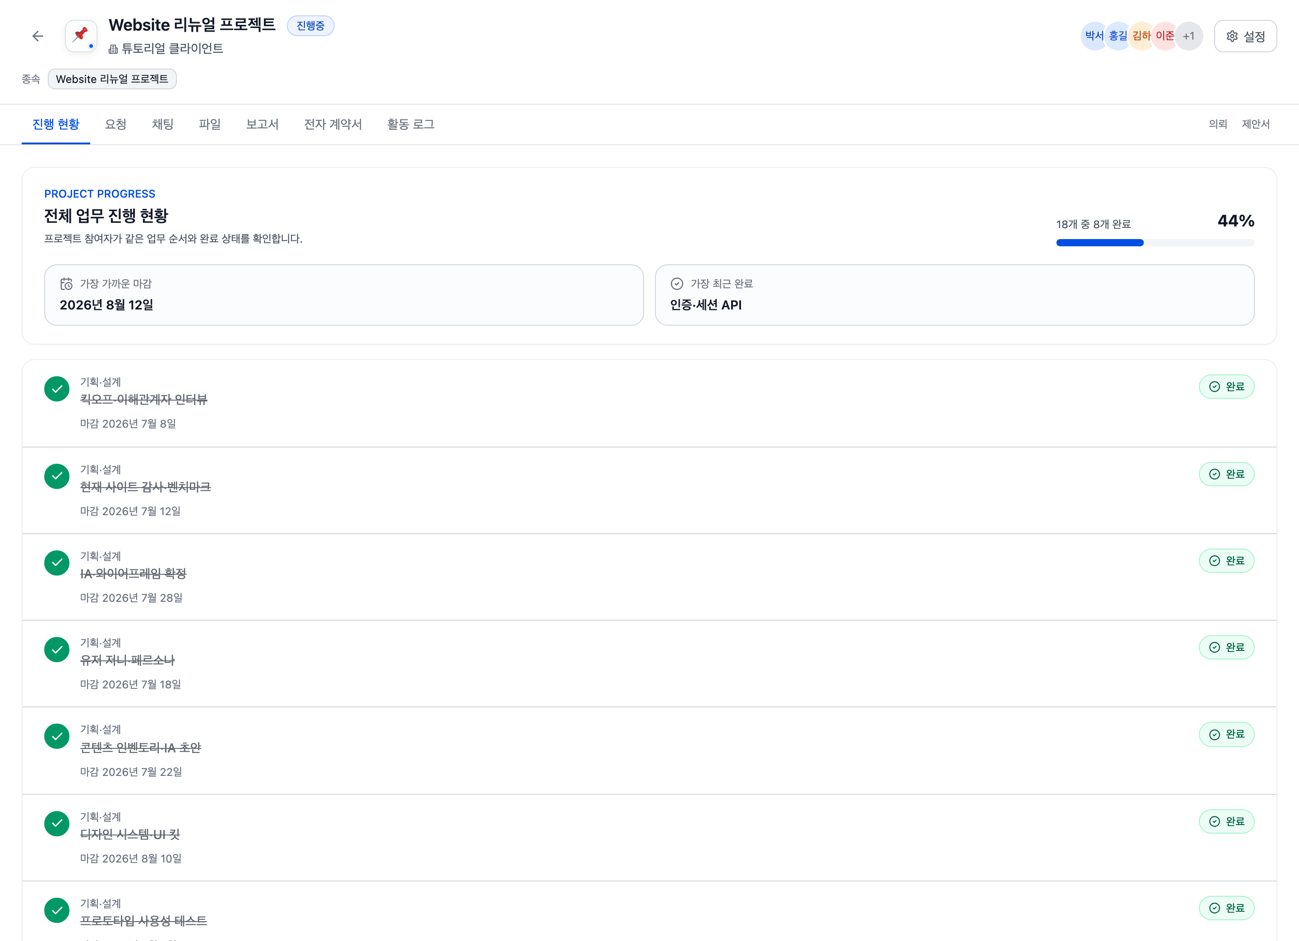
Task: Select the 진행중 status badge
Action: 310,26
